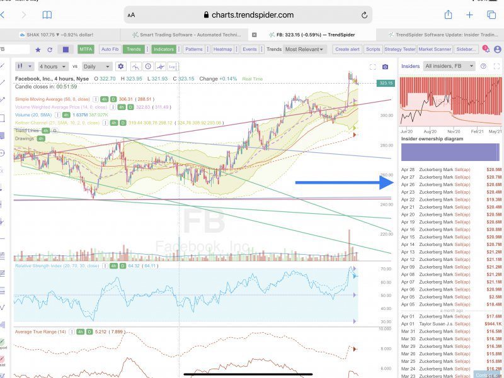The width and height of the screenshot is (504, 378).
Task: Take a chart snapshot with the camera icon
Action: click(385, 67)
